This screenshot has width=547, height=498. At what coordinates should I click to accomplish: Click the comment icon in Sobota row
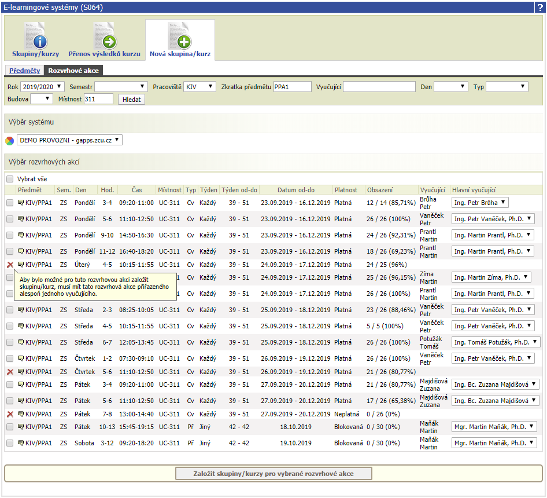[21, 443]
